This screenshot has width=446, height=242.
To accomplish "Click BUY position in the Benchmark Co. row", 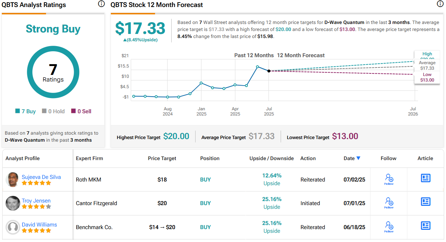I will point(206,227).
